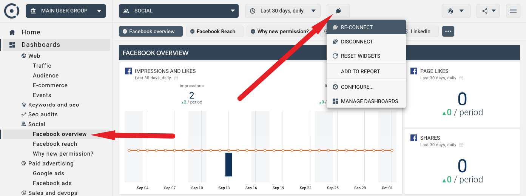Expand Keywords and seo section
Screen dimensions: 526x196
point(54,105)
